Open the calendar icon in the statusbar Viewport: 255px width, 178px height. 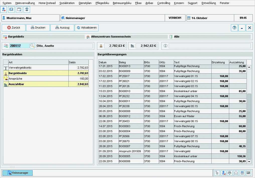point(242,173)
